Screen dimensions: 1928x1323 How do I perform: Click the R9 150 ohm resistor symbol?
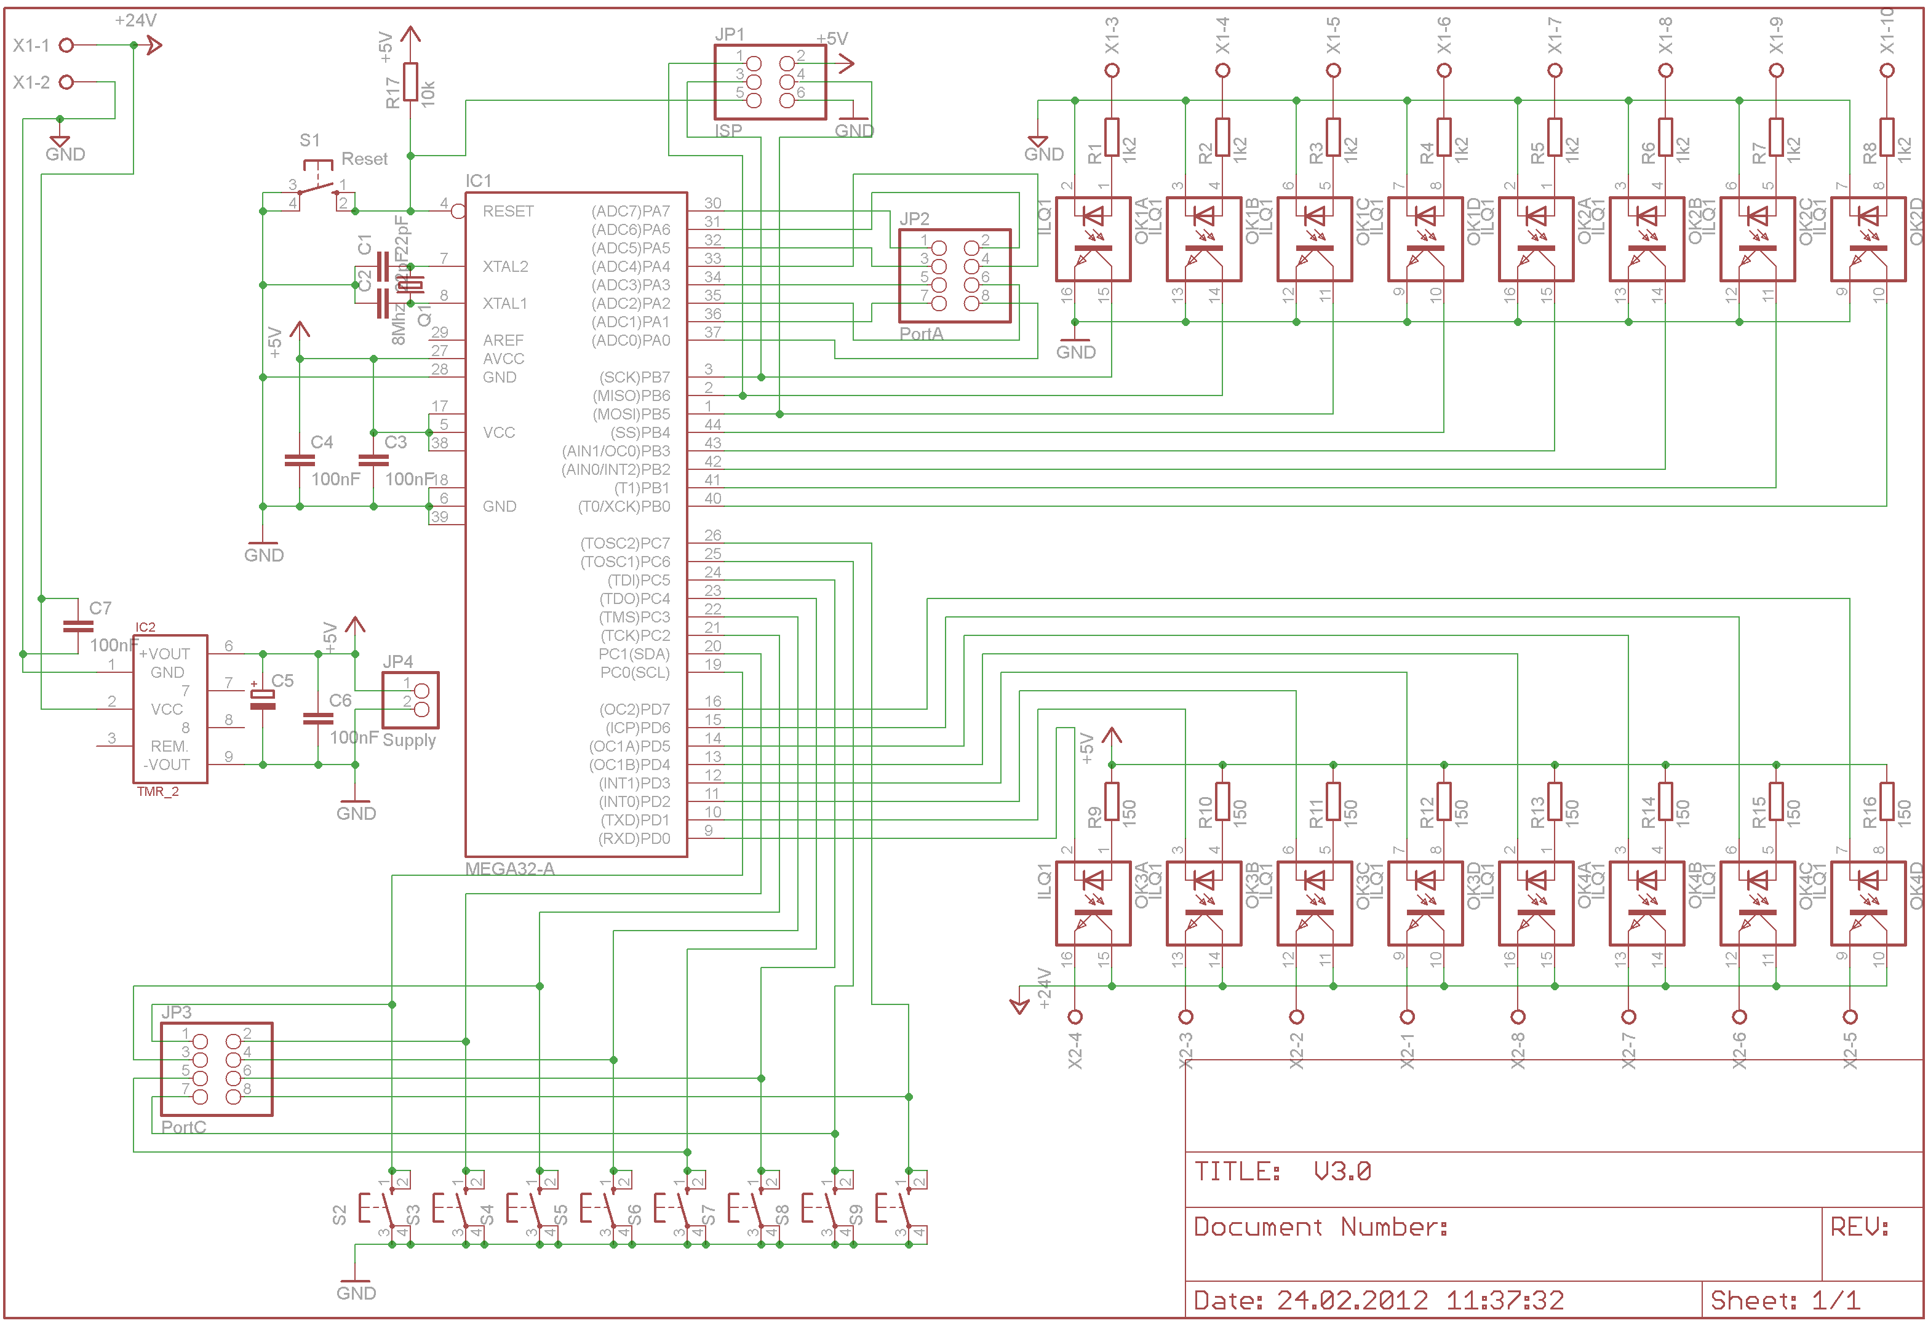[x=1112, y=801]
